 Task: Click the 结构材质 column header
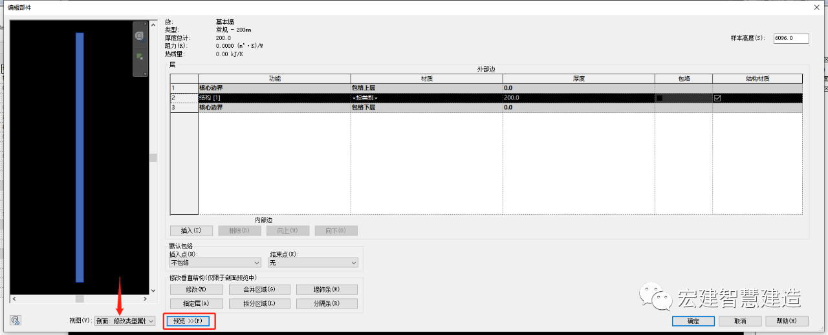click(757, 79)
